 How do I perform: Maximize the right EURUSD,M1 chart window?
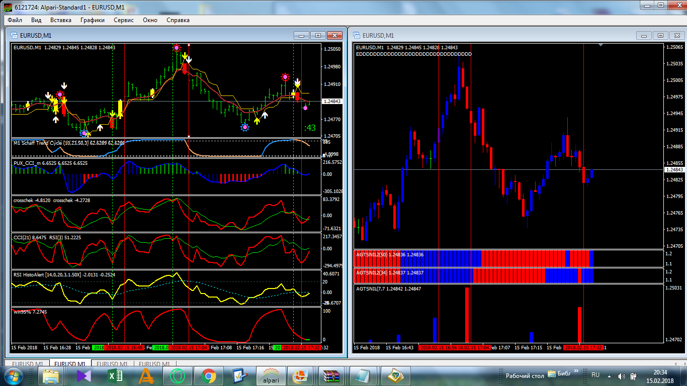[x=660, y=35]
